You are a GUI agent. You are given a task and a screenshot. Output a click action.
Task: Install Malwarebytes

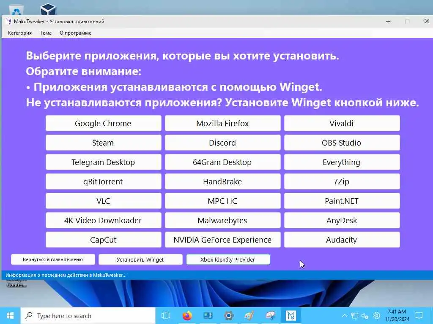click(222, 220)
